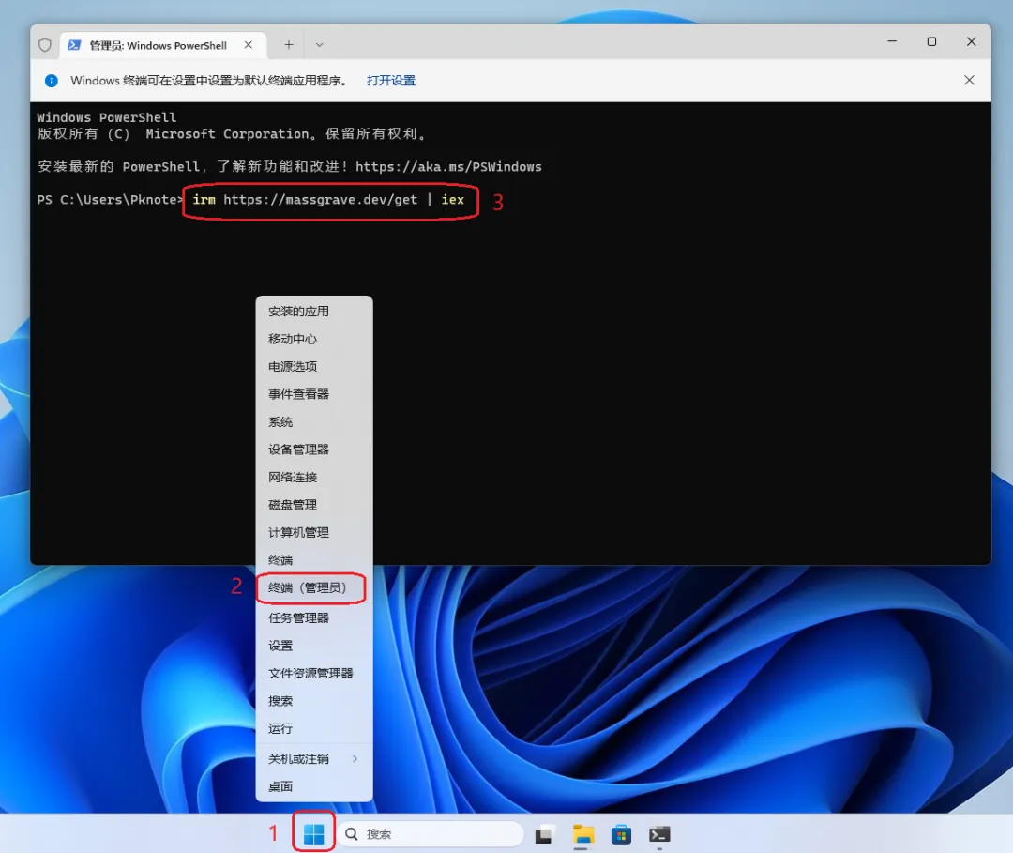Screen dimensions: 1013x853
Task: Select 磁盘管理 menu entry
Action: [x=314, y=505]
